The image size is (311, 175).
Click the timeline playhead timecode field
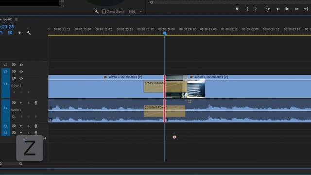(7, 27)
